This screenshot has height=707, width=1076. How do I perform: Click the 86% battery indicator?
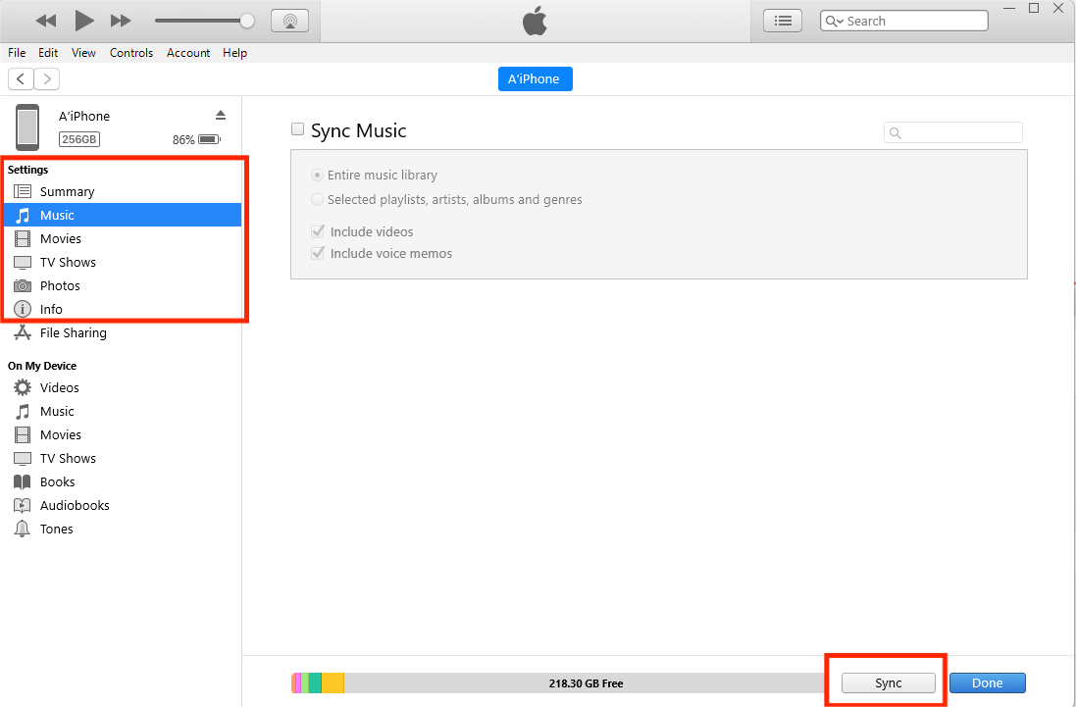click(196, 139)
